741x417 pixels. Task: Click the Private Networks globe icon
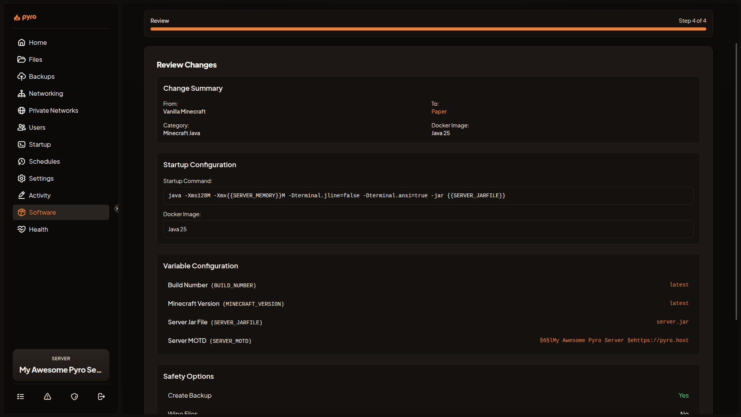(22, 110)
